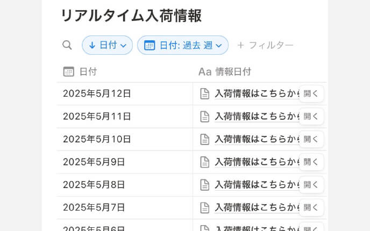Viewport: 370px width, 231px height.
Task: Click 開く button in 2025年5月10日 row
Action: click(311, 139)
